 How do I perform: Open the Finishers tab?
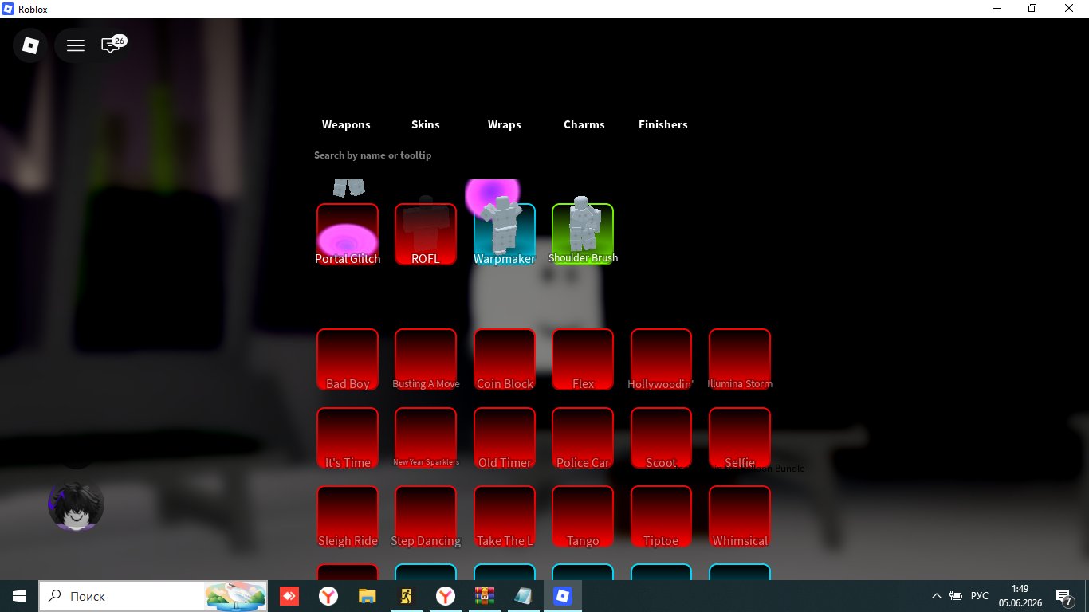(663, 124)
